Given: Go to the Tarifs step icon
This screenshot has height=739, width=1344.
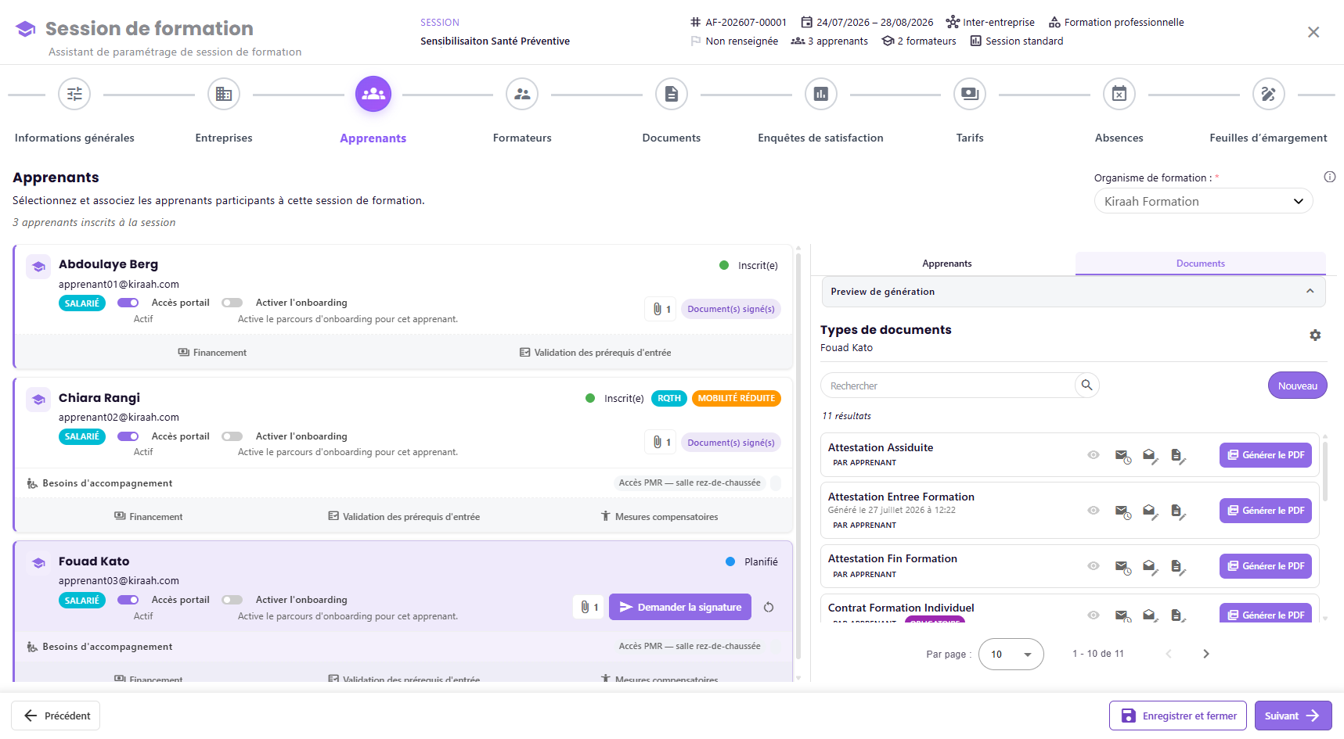Looking at the screenshot, I should coord(970,94).
